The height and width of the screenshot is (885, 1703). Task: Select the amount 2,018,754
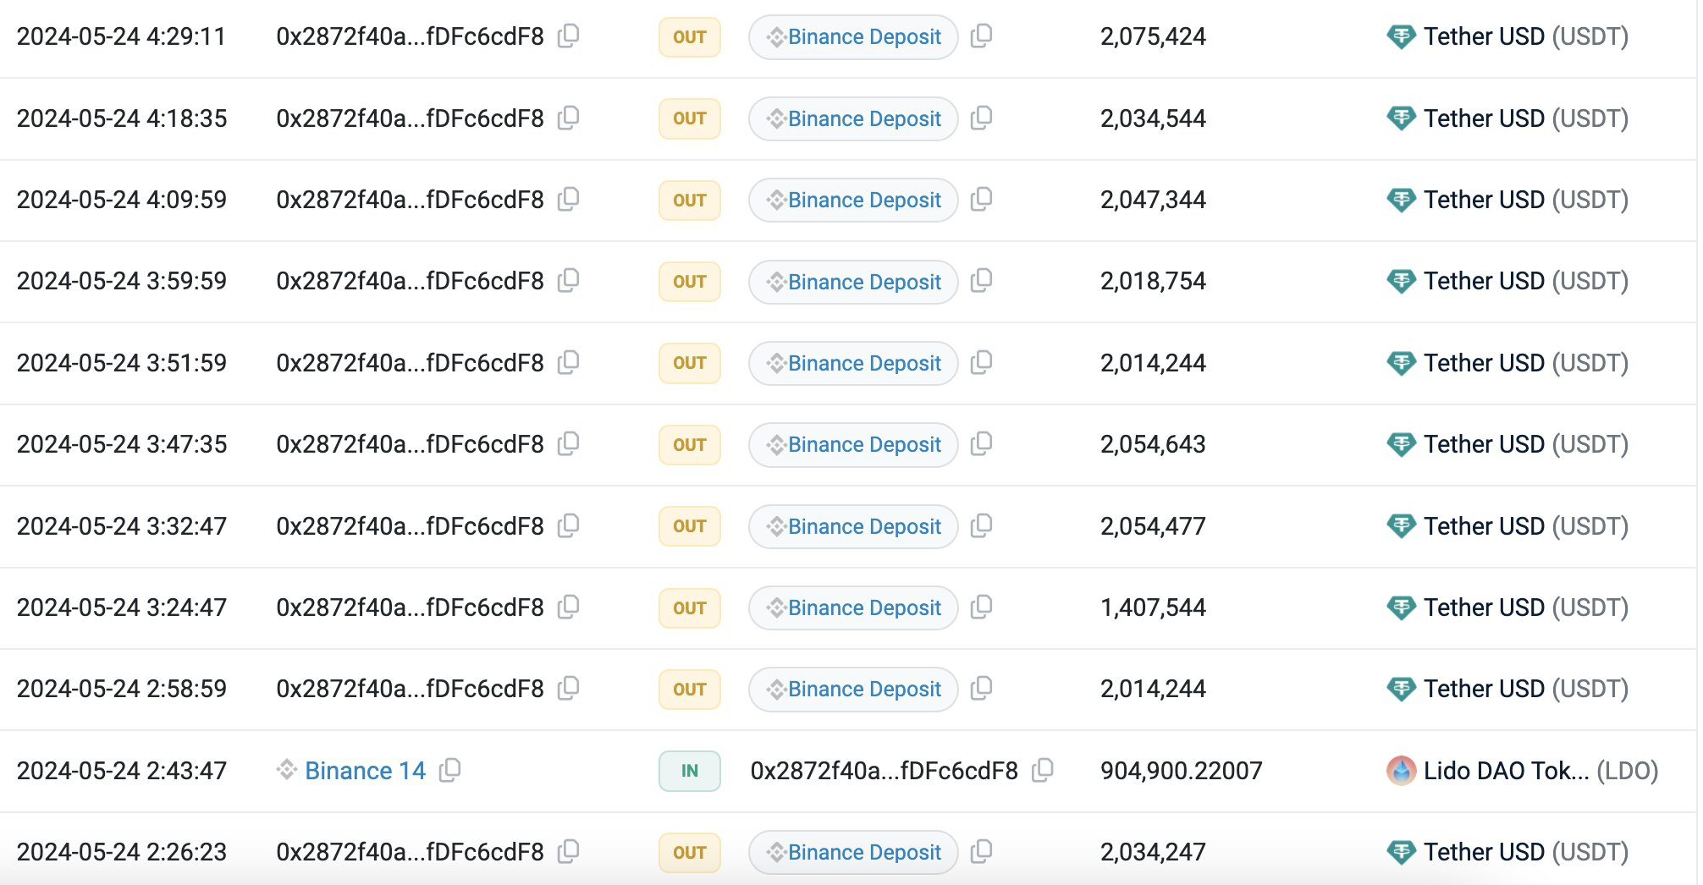pyautogui.click(x=1153, y=281)
